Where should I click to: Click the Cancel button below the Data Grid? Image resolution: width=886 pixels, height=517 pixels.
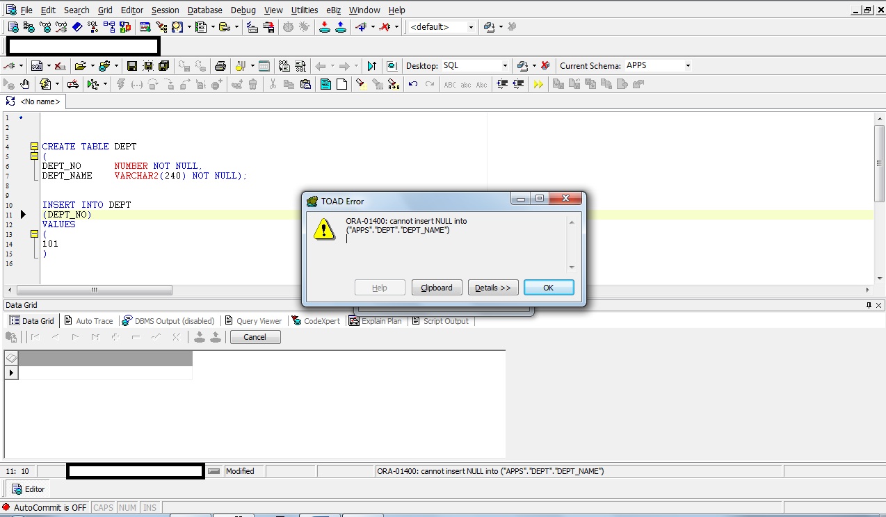[255, 336]
